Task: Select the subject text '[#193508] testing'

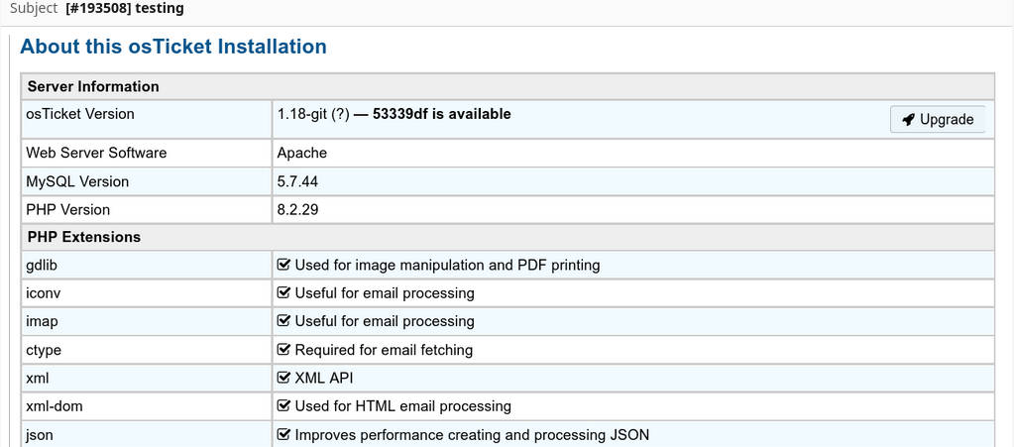Action: click(x=125, y=8)
